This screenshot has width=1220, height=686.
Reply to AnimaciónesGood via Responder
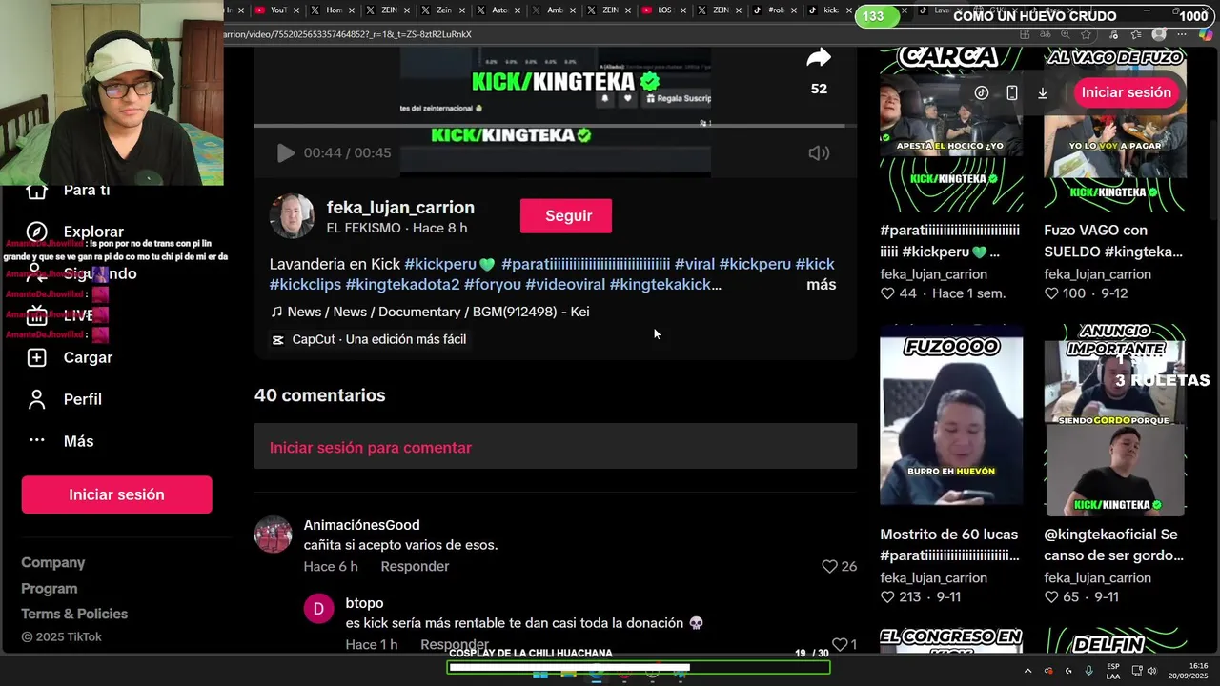415,566
